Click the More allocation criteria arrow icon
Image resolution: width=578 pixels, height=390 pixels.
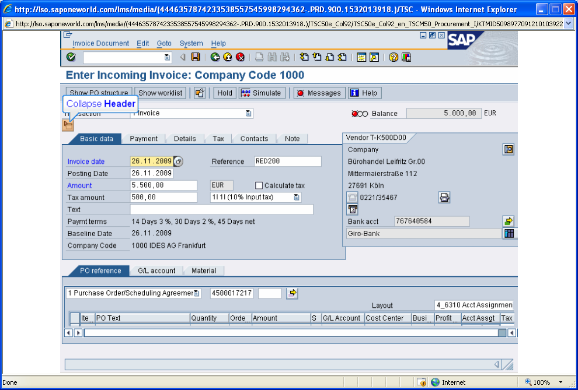pos(293,293)
